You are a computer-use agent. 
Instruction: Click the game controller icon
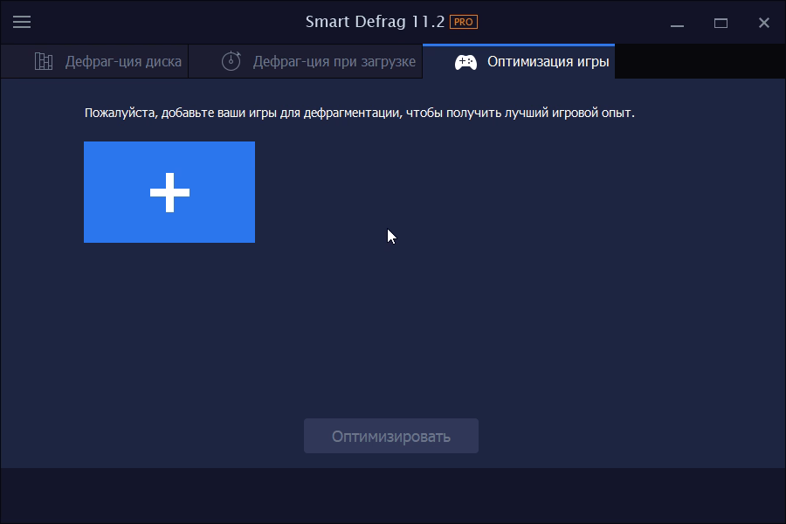point(465,63)
